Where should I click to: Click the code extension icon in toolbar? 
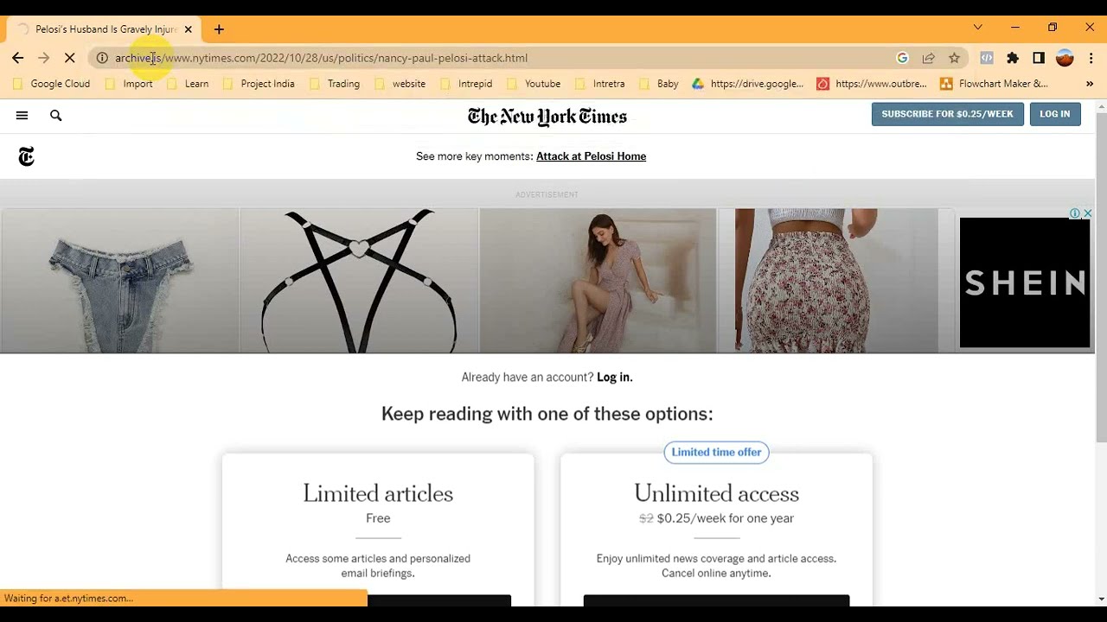click(987, 58)
